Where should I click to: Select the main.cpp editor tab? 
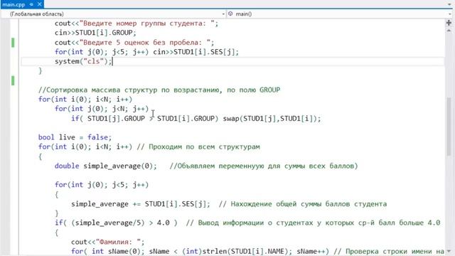click(14, 4)
